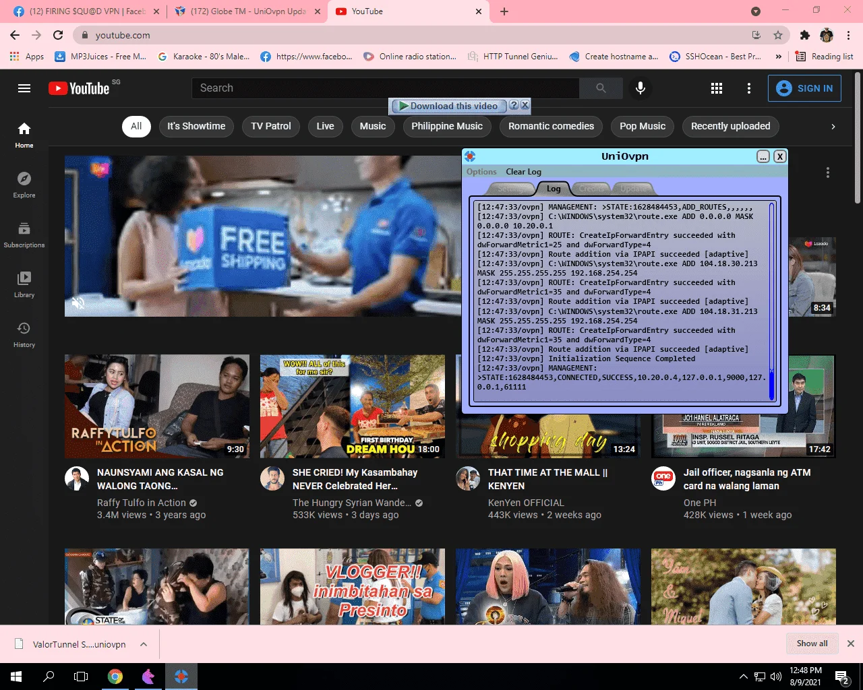Open Task View on the taskbar
The width and height of the screenshot is (863, 690).
tap(81, 677)
